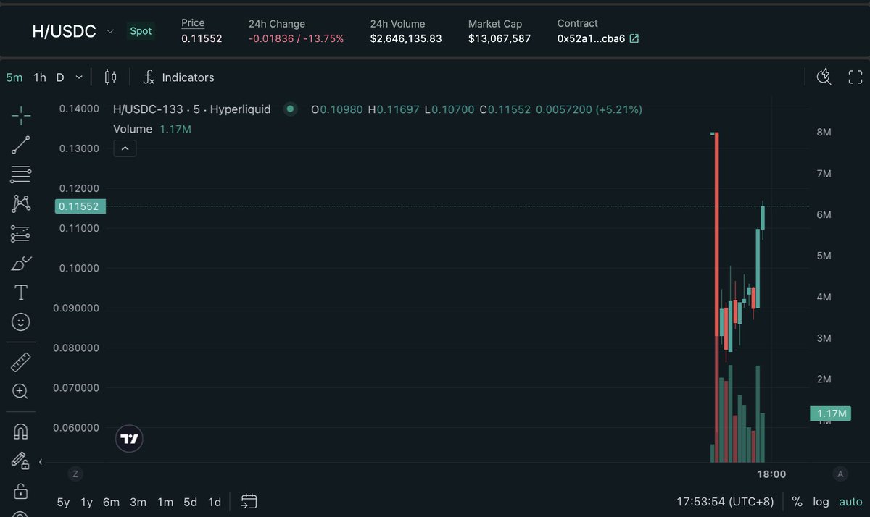Click the H/USDC-133 · 5 · Hyperliquid legend

192,109
